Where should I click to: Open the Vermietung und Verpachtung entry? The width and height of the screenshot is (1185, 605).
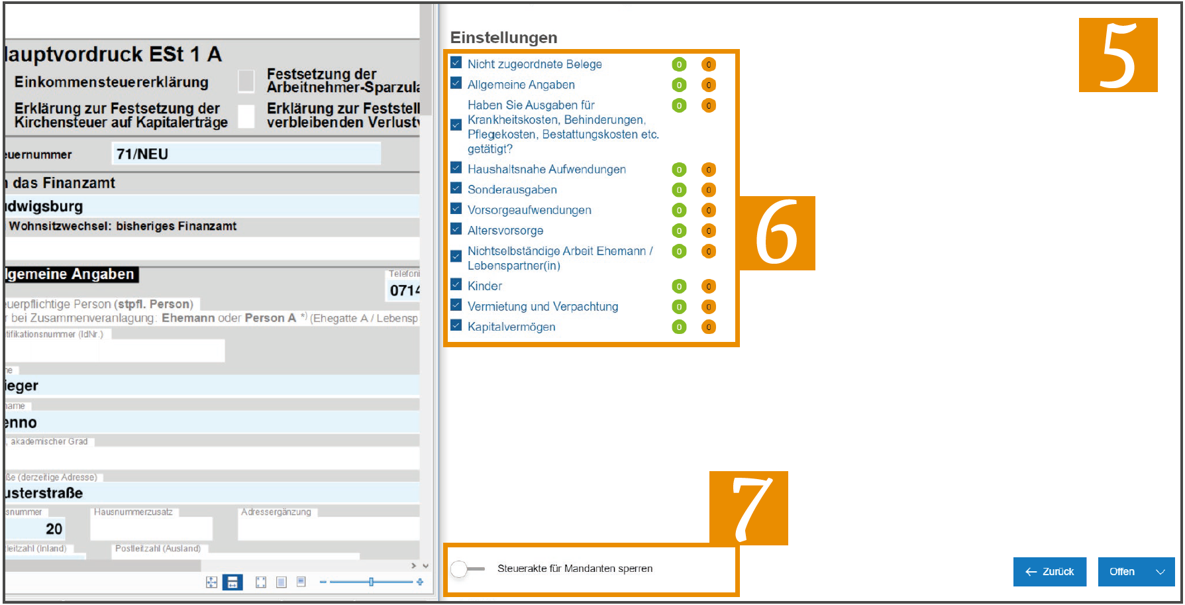click(x=542, y=306)
